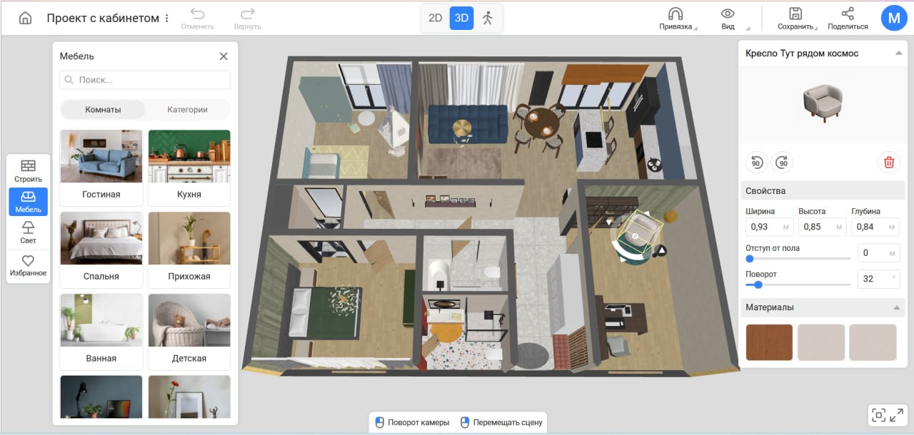Select the brown wood material swatch
Viewport: 914px width, 435px height.
(x=769, y=342)
